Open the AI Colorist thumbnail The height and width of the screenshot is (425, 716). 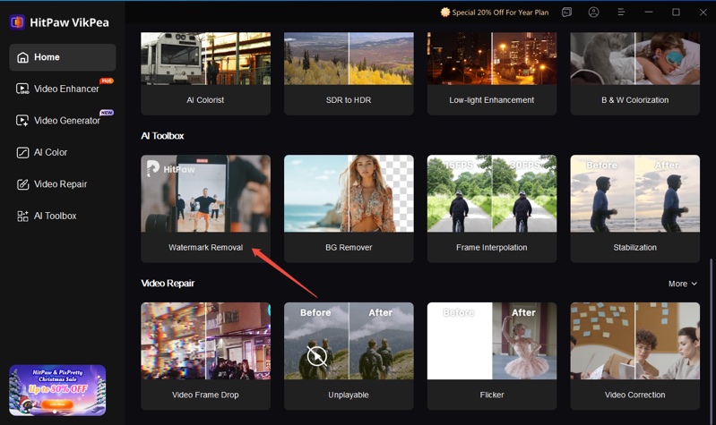coord(205,58)
